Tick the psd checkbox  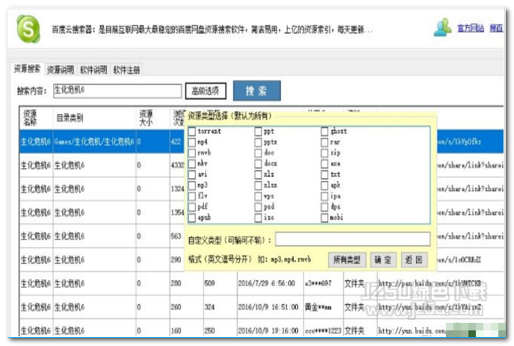point(258,207)
